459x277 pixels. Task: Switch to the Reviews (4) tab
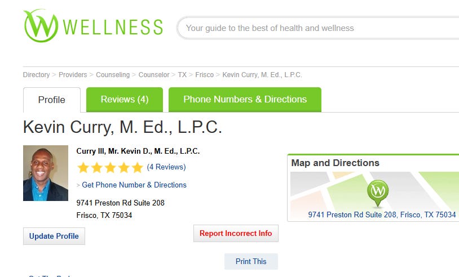125,99
